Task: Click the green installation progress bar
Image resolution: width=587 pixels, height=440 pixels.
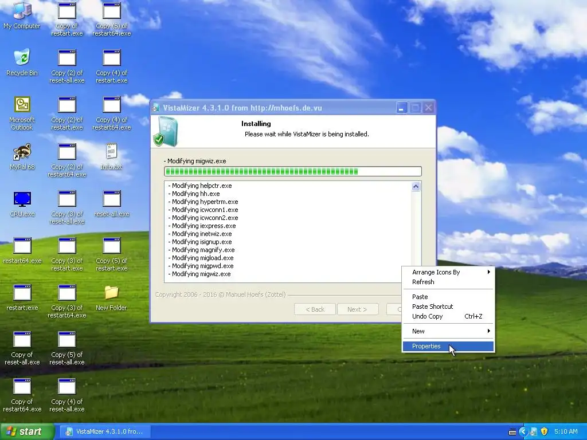Action: click(293, 171)
